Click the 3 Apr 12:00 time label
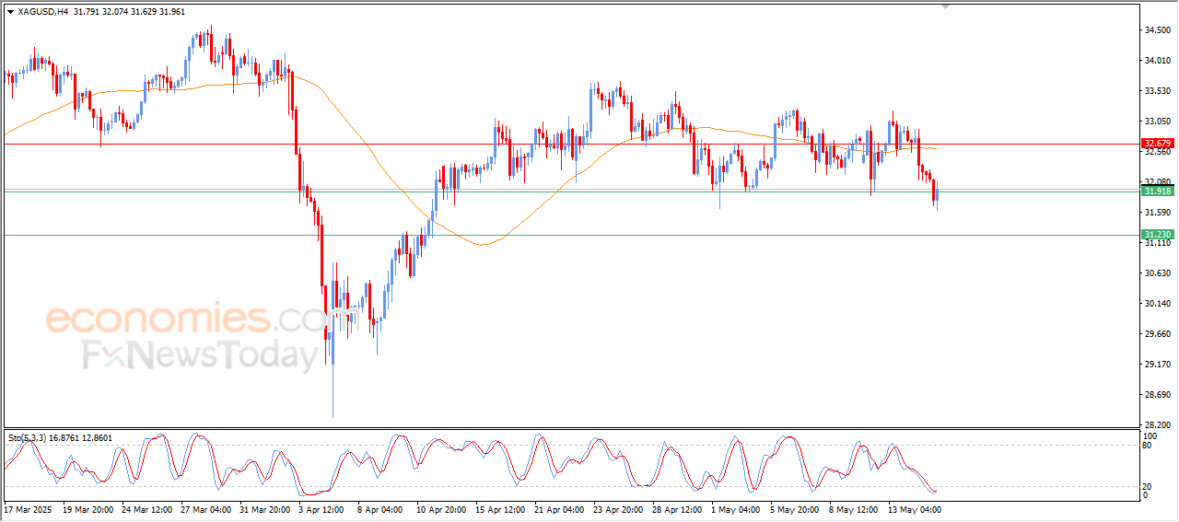1179x522 pixels. 321,508
